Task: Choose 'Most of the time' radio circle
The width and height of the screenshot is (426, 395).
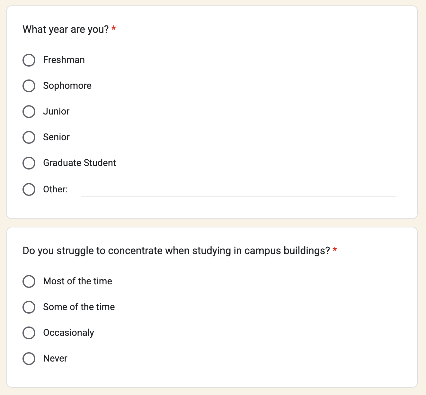Action: coord(29,281)
